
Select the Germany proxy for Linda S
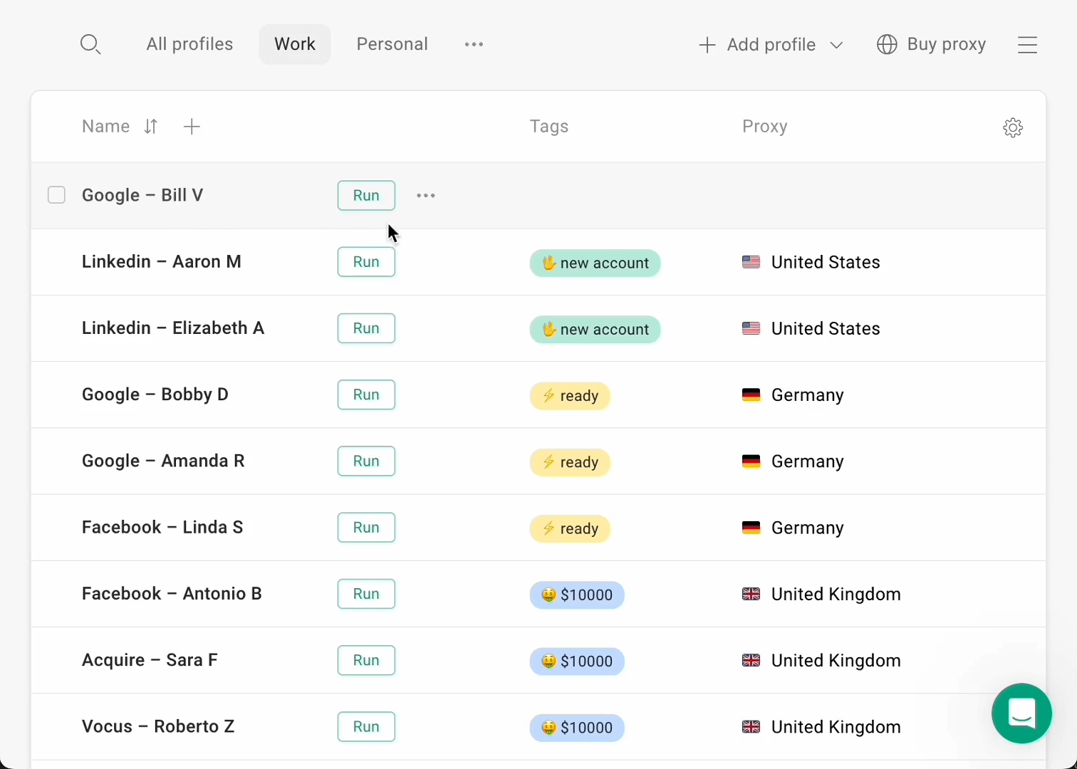click(793, 528)
